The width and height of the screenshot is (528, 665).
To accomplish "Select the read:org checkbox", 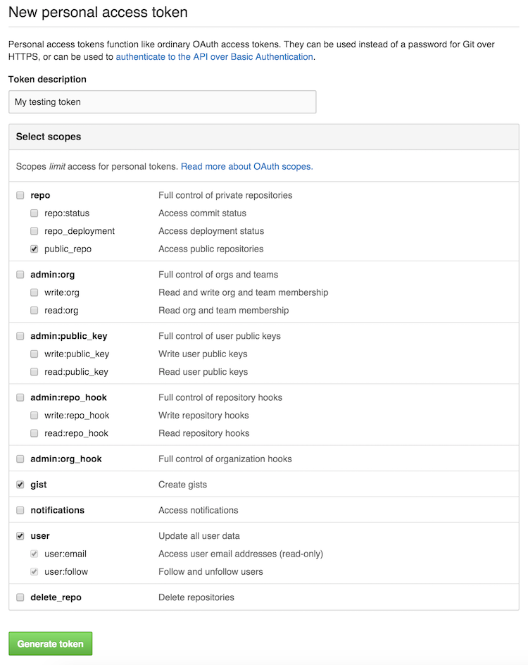I will pos(34,311).
